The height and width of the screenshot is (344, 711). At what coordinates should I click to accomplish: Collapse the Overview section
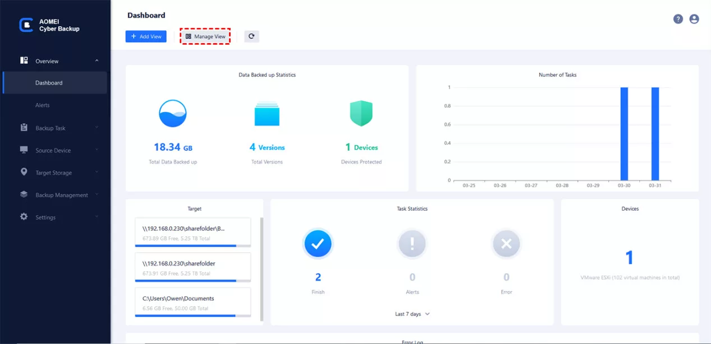[95, 61]
